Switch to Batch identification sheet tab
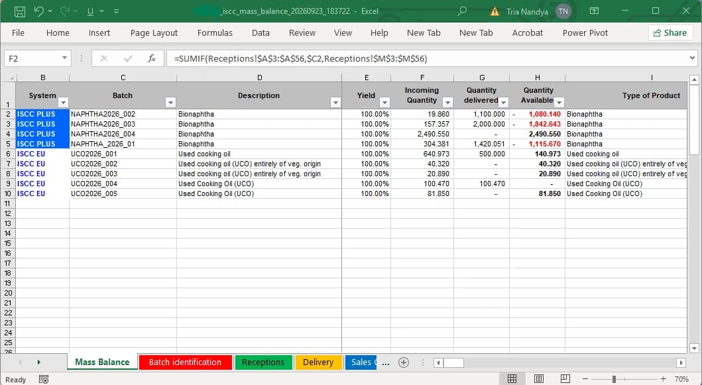This screenshot has width=702, height=385. (x=186, y=362)
